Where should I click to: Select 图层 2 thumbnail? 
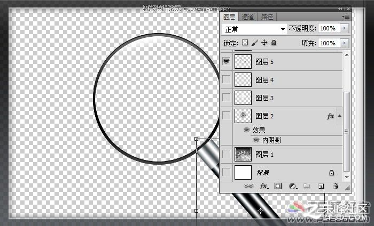pos(243,116)
